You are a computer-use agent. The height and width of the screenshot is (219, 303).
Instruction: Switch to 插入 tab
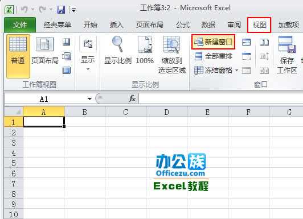116,25
